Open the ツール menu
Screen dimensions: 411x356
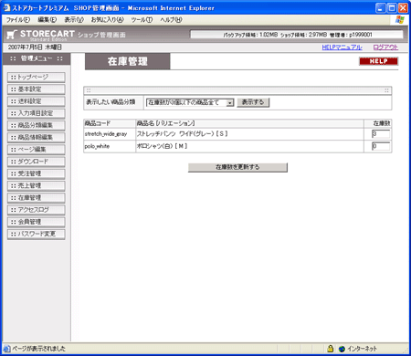142,20
